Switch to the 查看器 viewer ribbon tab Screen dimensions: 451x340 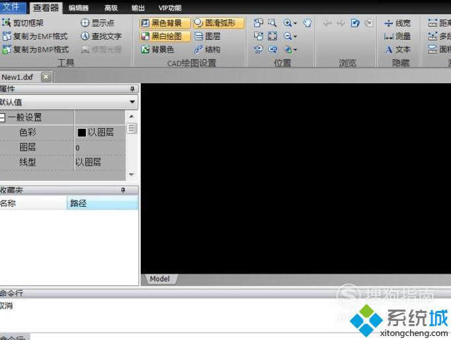pyautogui.click(x=46, y=8)
